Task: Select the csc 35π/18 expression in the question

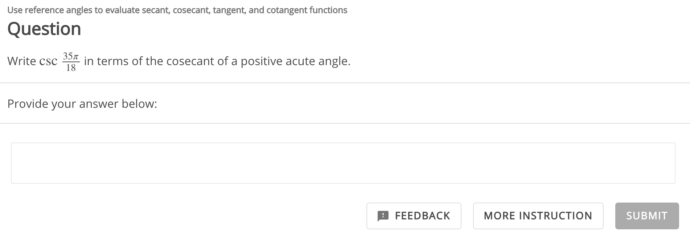Action: click(59, 61)
